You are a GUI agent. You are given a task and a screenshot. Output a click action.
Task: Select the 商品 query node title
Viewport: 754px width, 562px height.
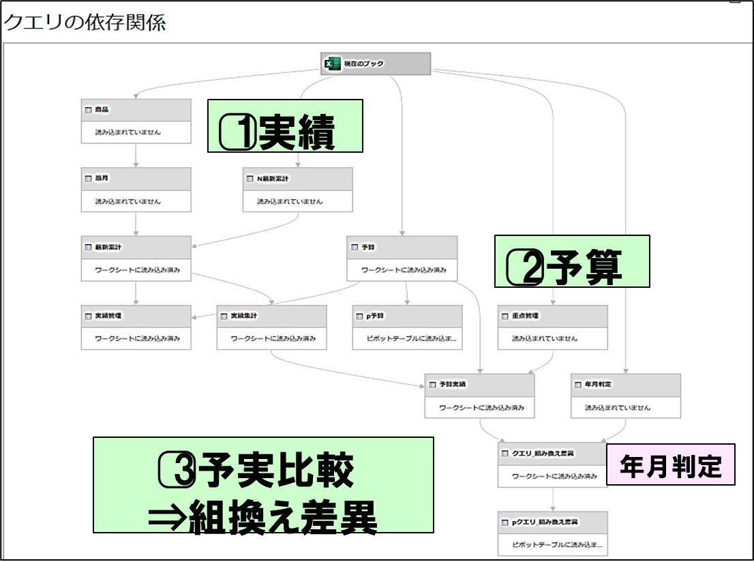tap(102, 110)
